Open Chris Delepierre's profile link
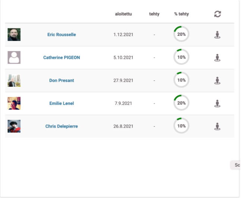This screenshot has width=241, height=198. (62, 126)
